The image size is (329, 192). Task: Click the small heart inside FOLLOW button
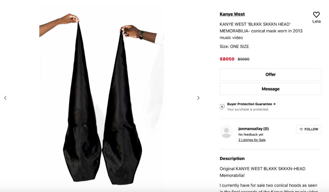pos(301,129)
